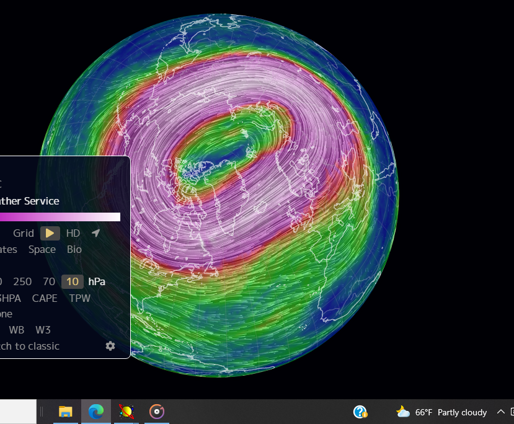Image resolution: width=514 pixels, height=424 pixels.
Task: Enable HD mode
Action: point(73,233)
